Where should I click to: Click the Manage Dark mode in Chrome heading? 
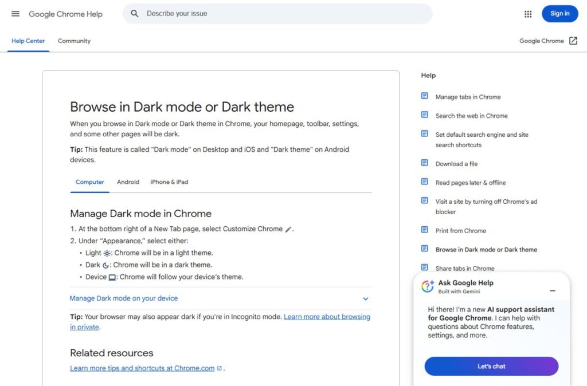click(141, 214)
